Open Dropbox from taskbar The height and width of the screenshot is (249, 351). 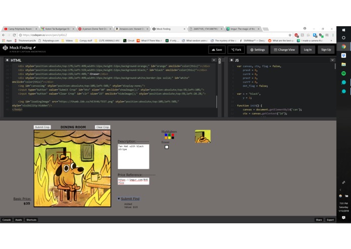pyautogui.click(x=343, y=55)
